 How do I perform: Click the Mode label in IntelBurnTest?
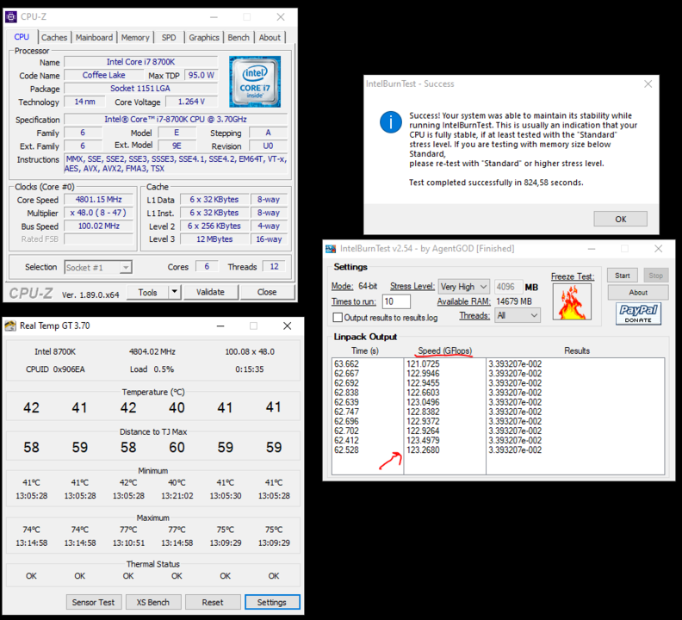coord(343,286)
